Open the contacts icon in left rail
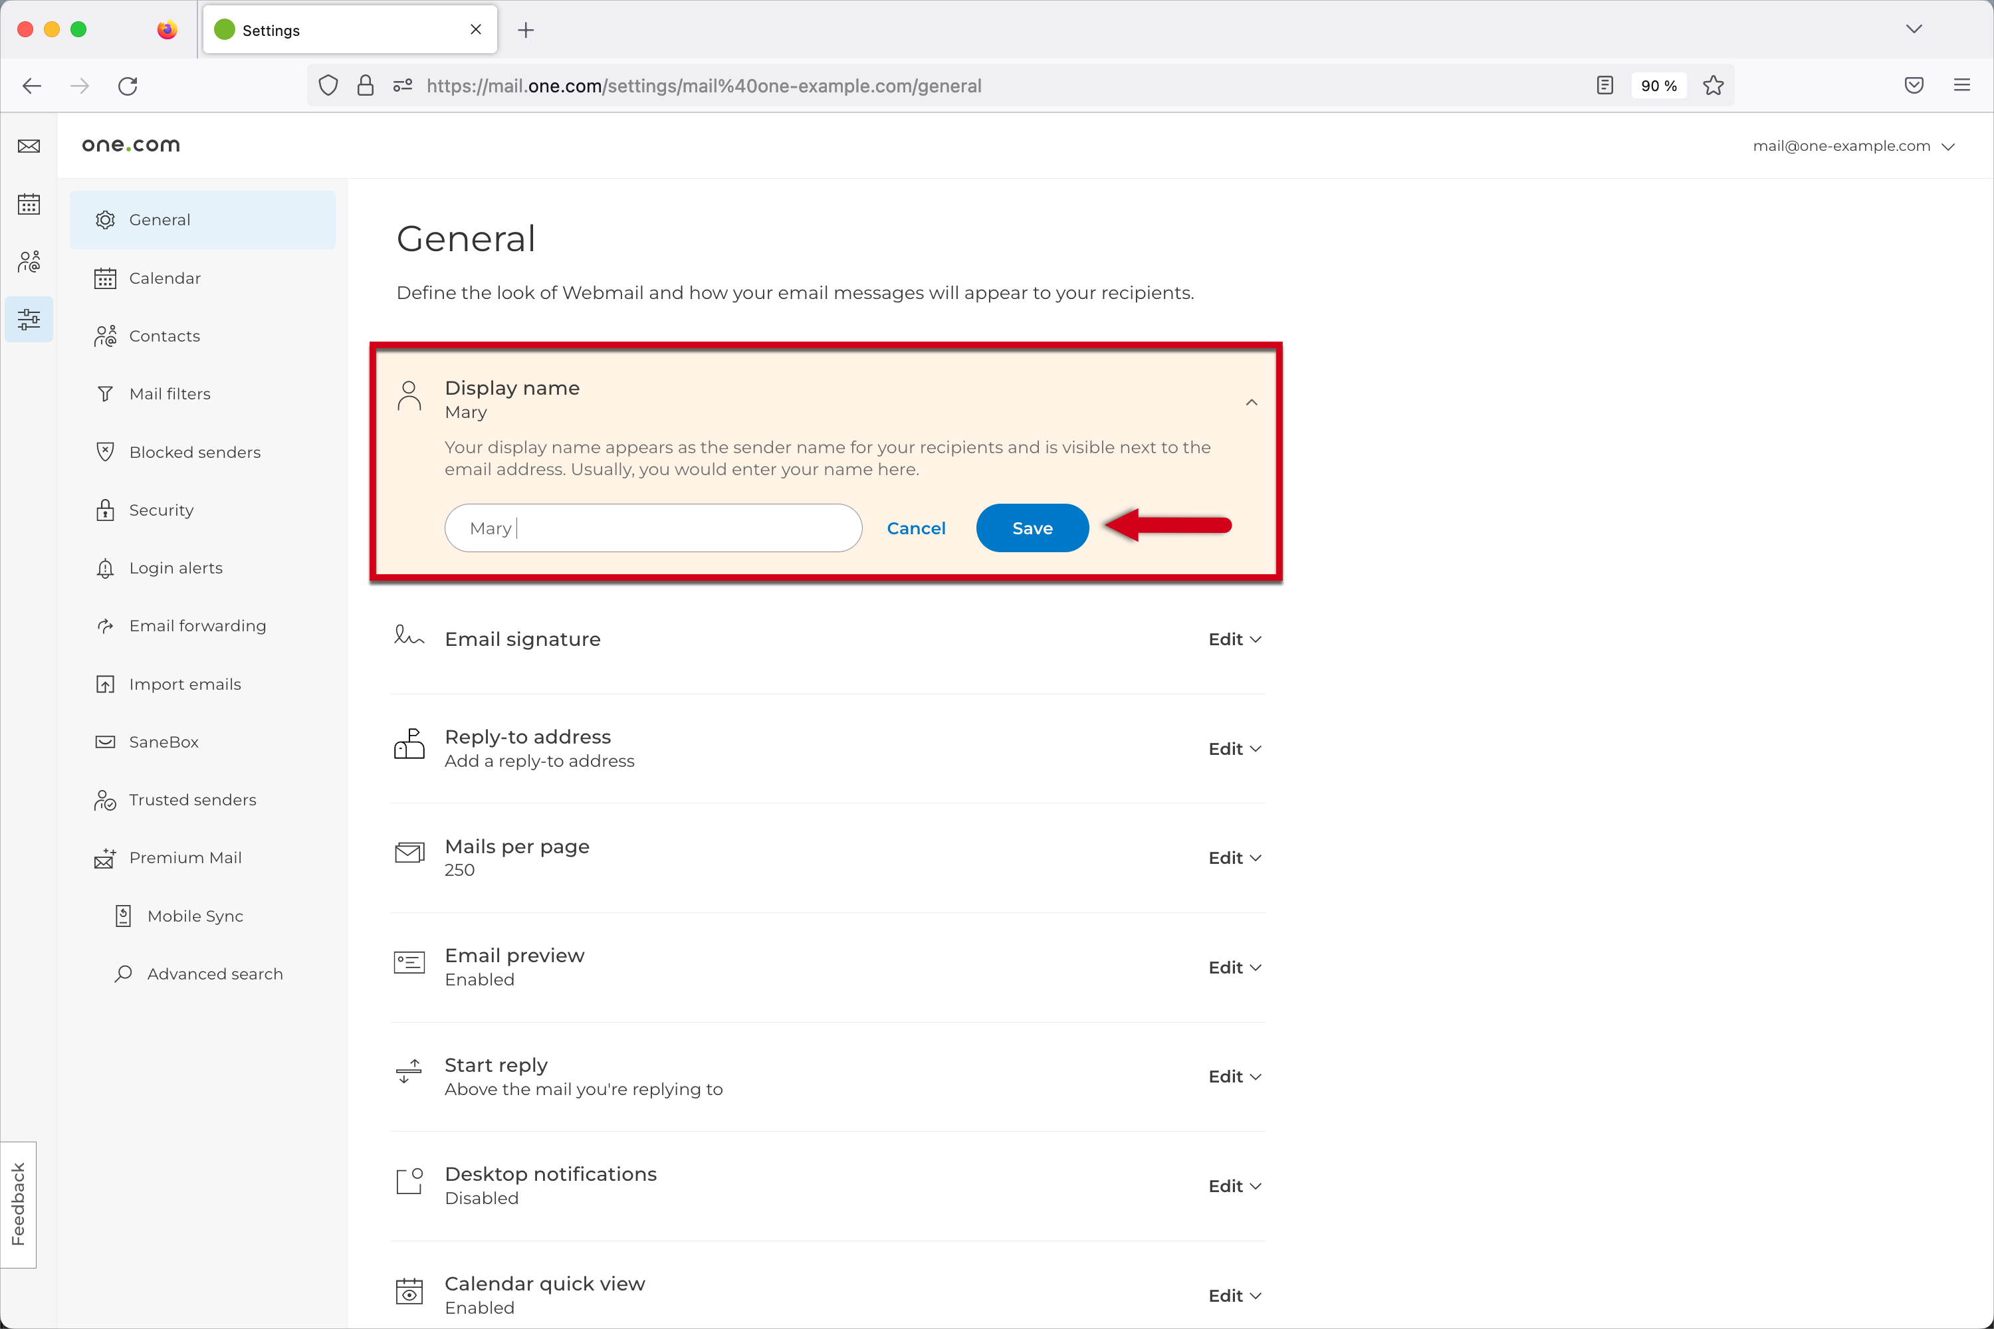This screenshot has height=1329, width=1994. pos(29,262)
